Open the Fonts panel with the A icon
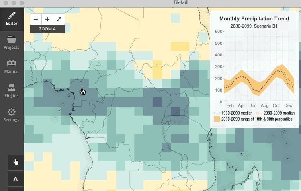The height and width of the screenshot is (191, 301). [x=16, y=179]
